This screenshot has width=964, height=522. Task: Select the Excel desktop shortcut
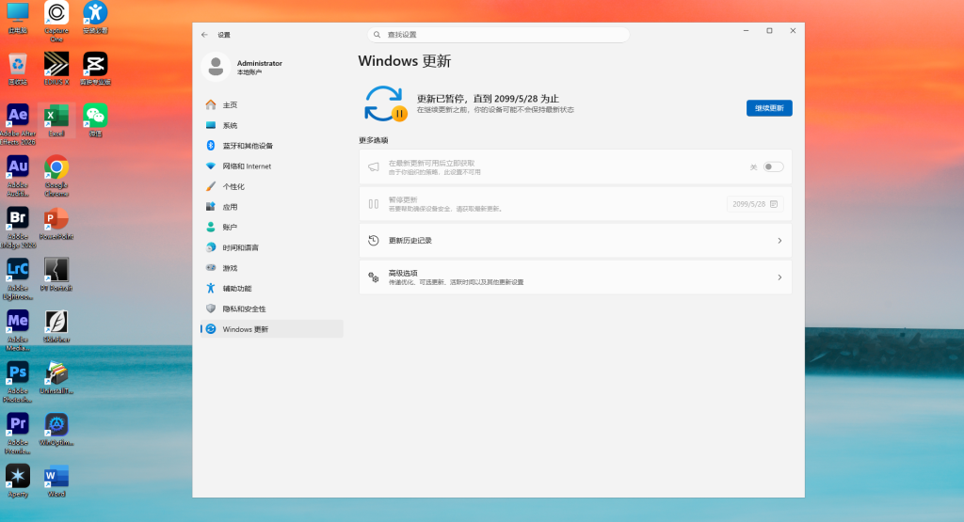coord(56,120)
